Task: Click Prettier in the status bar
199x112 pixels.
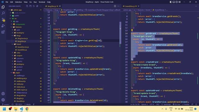Action: coord(186,105)
